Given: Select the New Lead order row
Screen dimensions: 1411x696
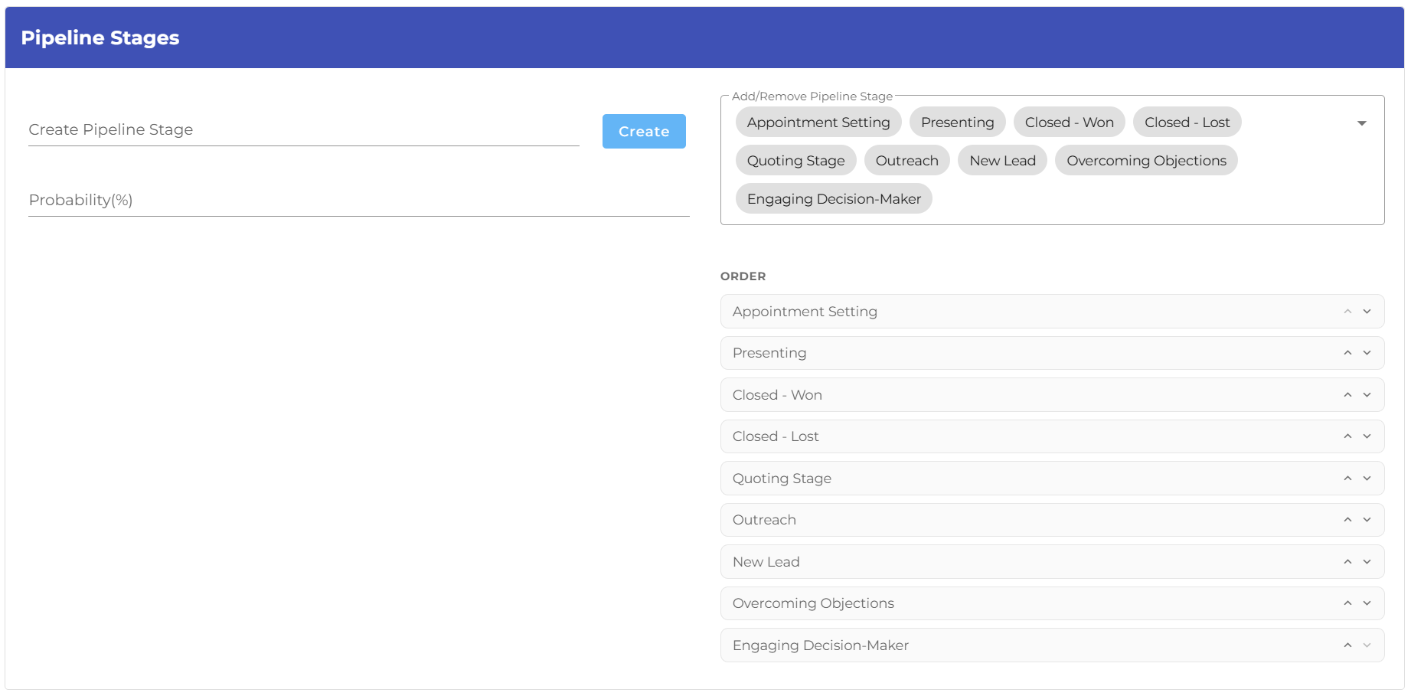Looking at the screenshot, I should 995,562.
